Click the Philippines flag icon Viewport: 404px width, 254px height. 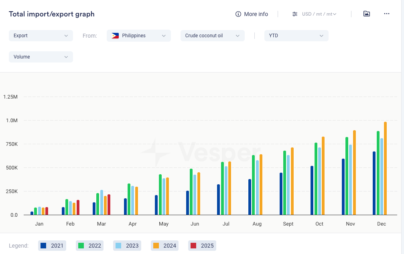pos(115,36)
